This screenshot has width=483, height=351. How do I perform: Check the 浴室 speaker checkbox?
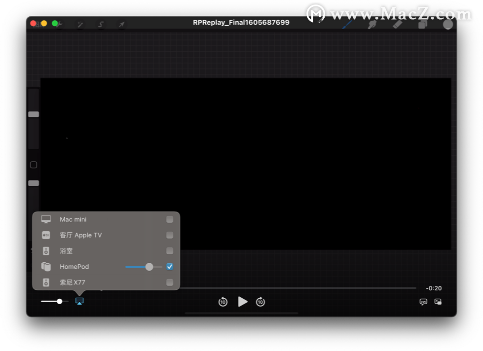pyautogui.click(x=169, y=251)
